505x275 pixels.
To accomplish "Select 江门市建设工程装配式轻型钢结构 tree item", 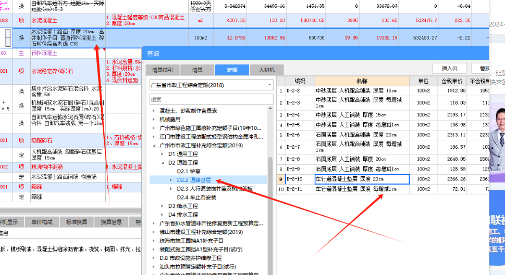I will point(211,137).
